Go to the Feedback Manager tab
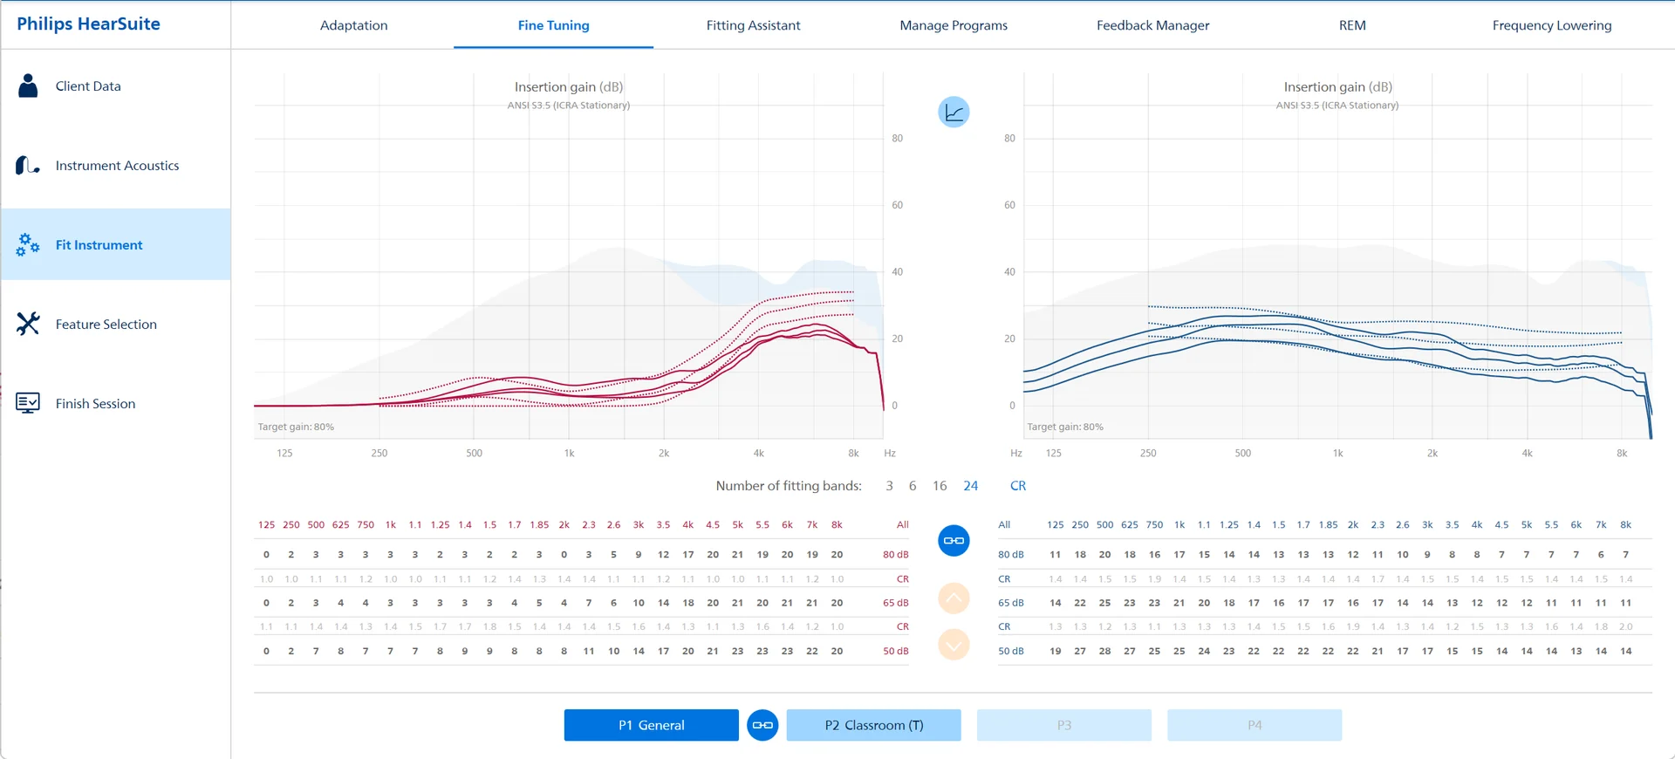 click(1152, 25)
